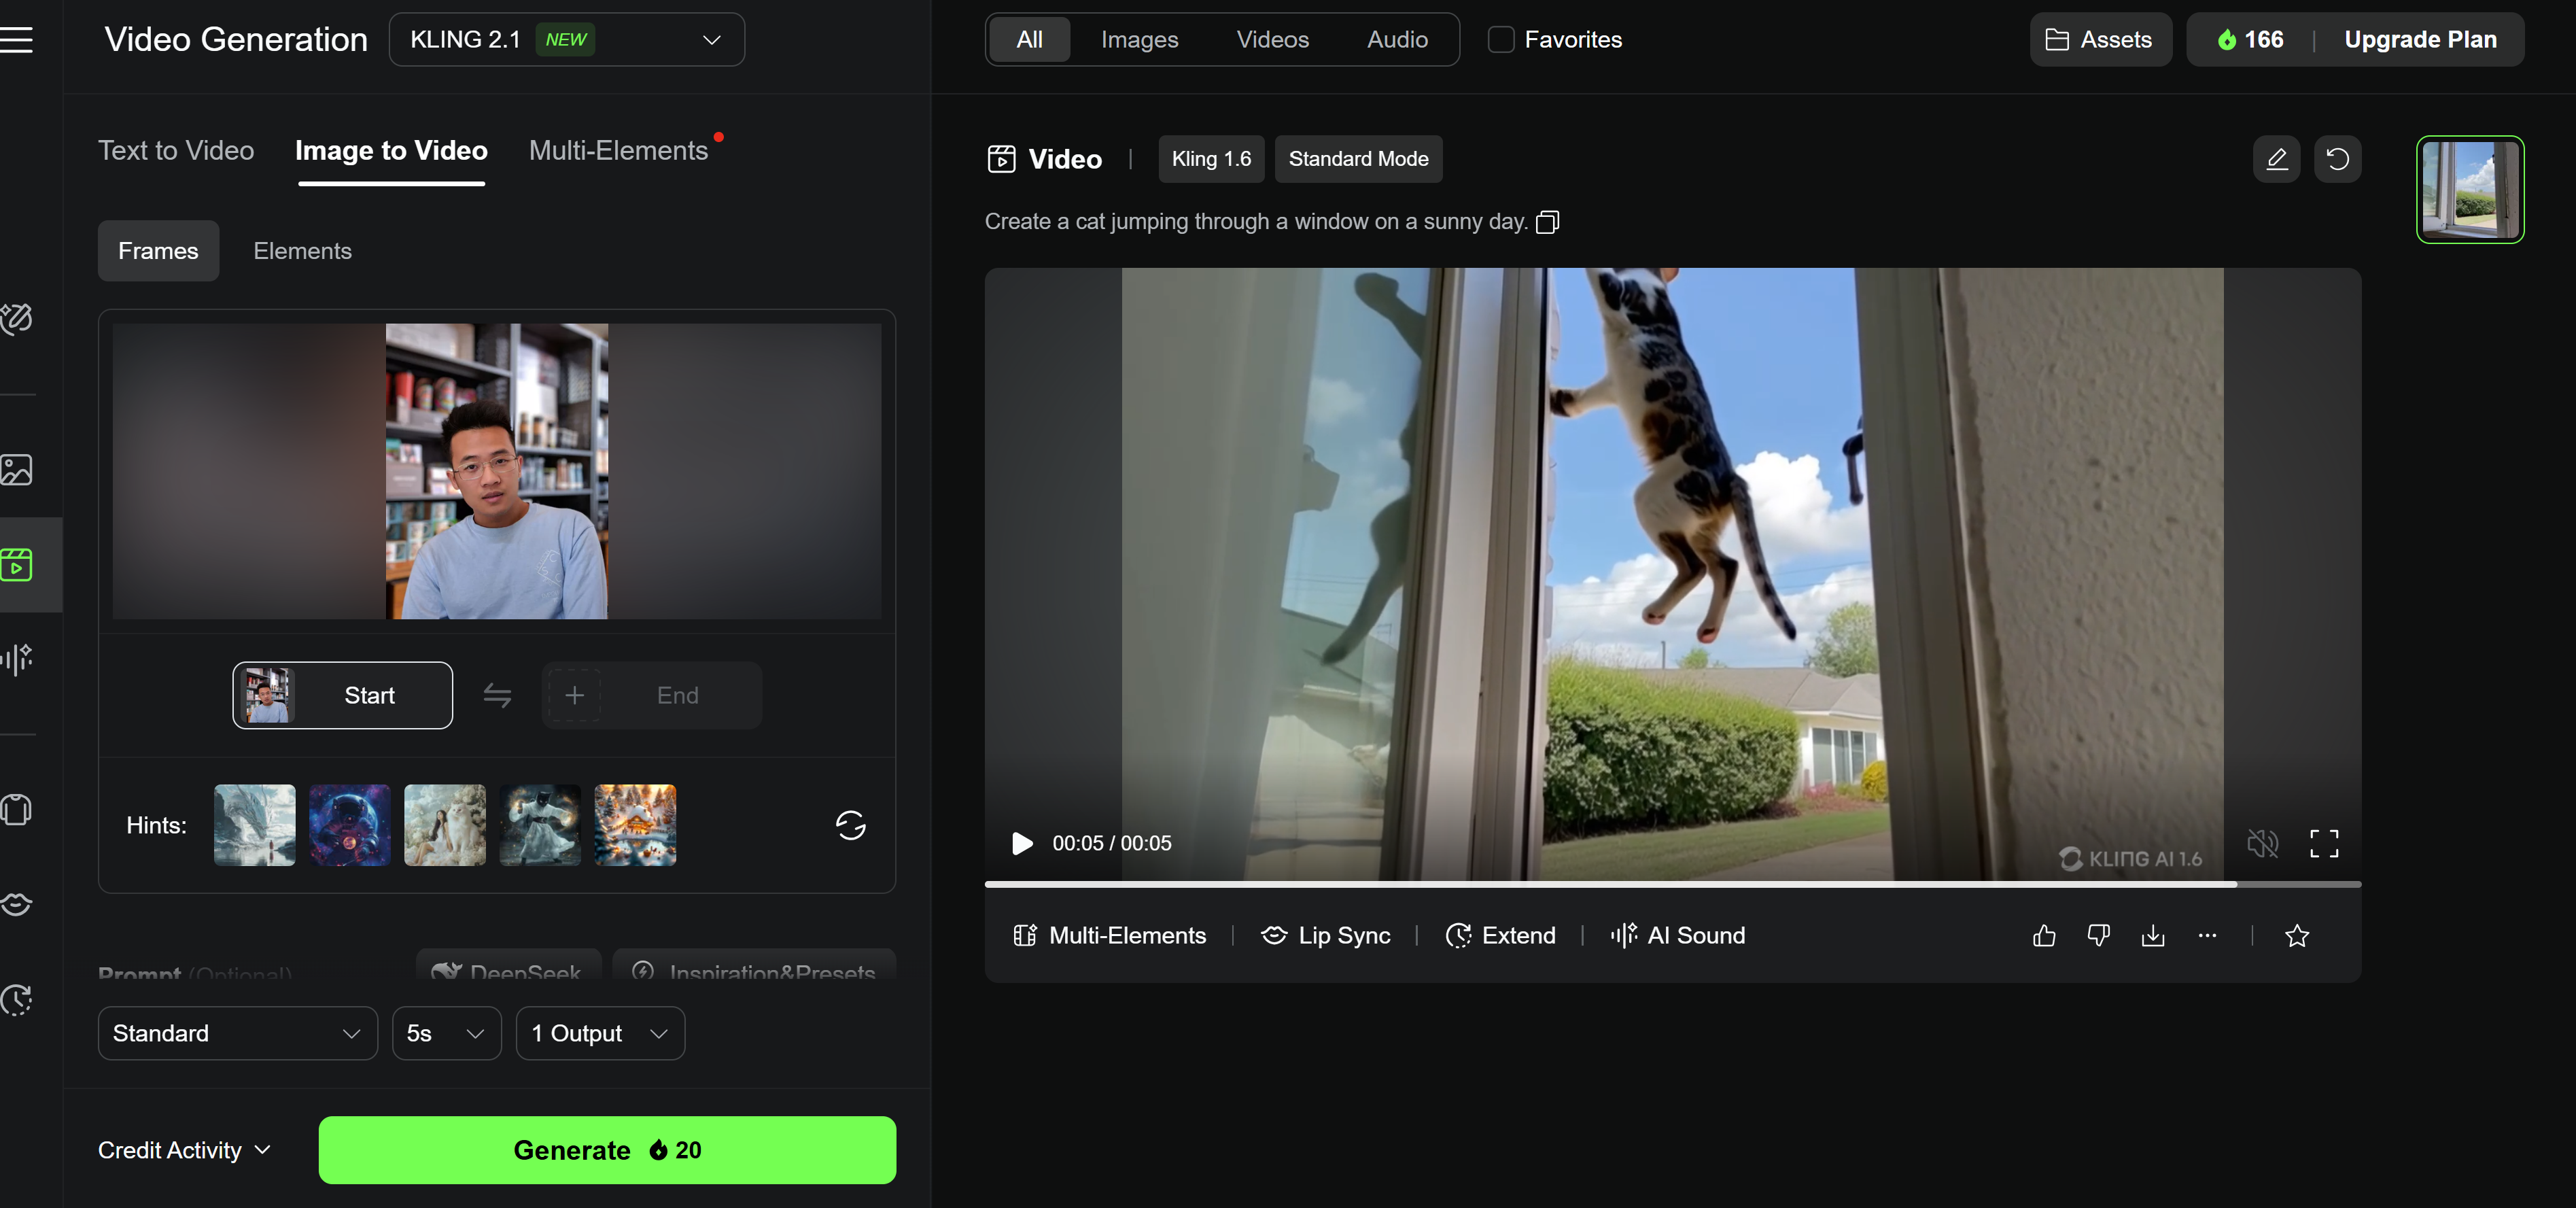
Task: Open the KLING 2.1 model dropdown
Action: (x=566, y=39)
